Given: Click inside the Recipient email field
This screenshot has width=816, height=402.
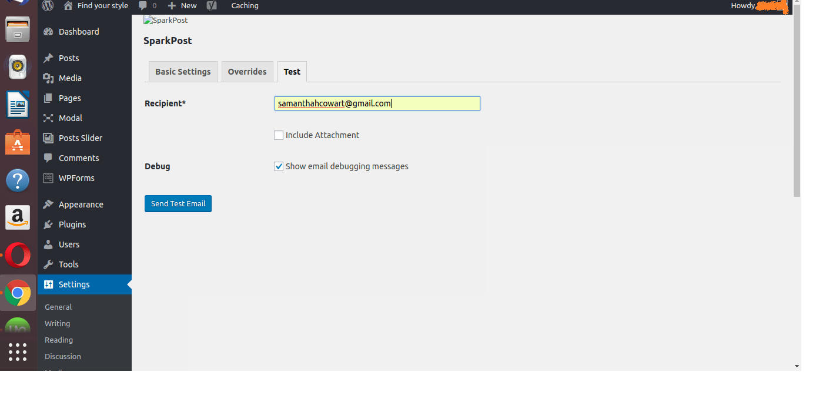Looking at the screenshot, I should pyautogui.click(x=376, y=103).
